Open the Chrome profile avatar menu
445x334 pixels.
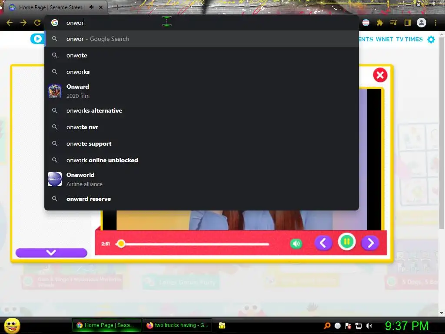[422, 23]
